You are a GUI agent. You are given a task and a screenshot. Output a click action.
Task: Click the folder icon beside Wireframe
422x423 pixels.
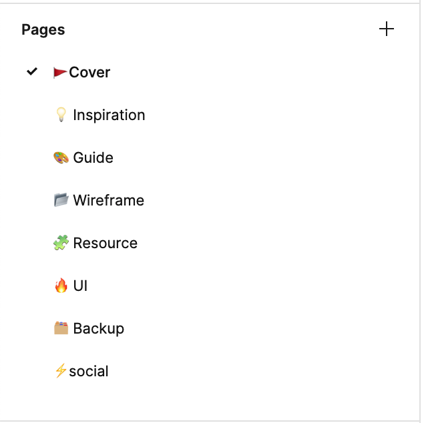61,200
